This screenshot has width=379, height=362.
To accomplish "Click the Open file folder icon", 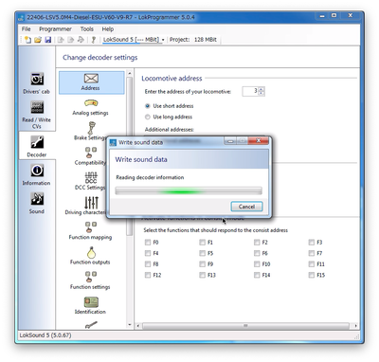I will point(38,40).
